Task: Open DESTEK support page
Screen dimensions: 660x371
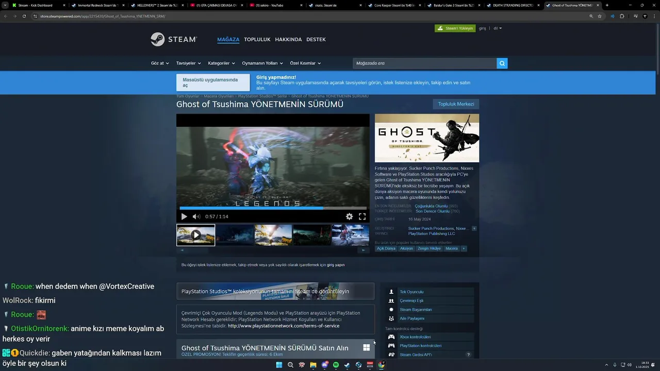Action: tap(316, 40)
